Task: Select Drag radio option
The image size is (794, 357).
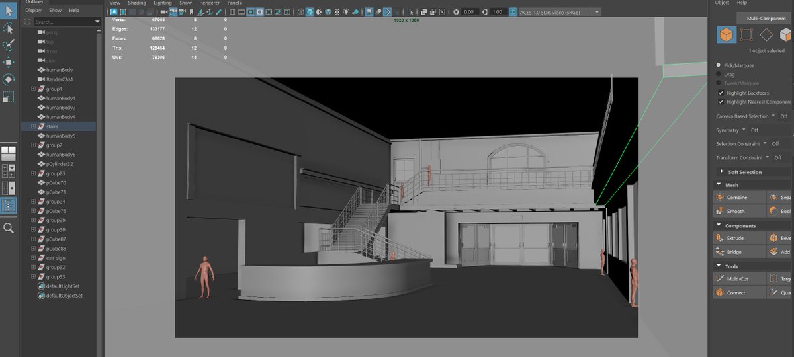Action: pos(719,74)
